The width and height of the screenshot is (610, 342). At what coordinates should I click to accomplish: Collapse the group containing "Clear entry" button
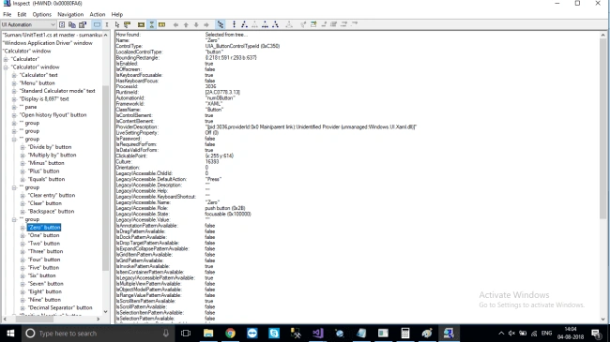tap(14, 187)
